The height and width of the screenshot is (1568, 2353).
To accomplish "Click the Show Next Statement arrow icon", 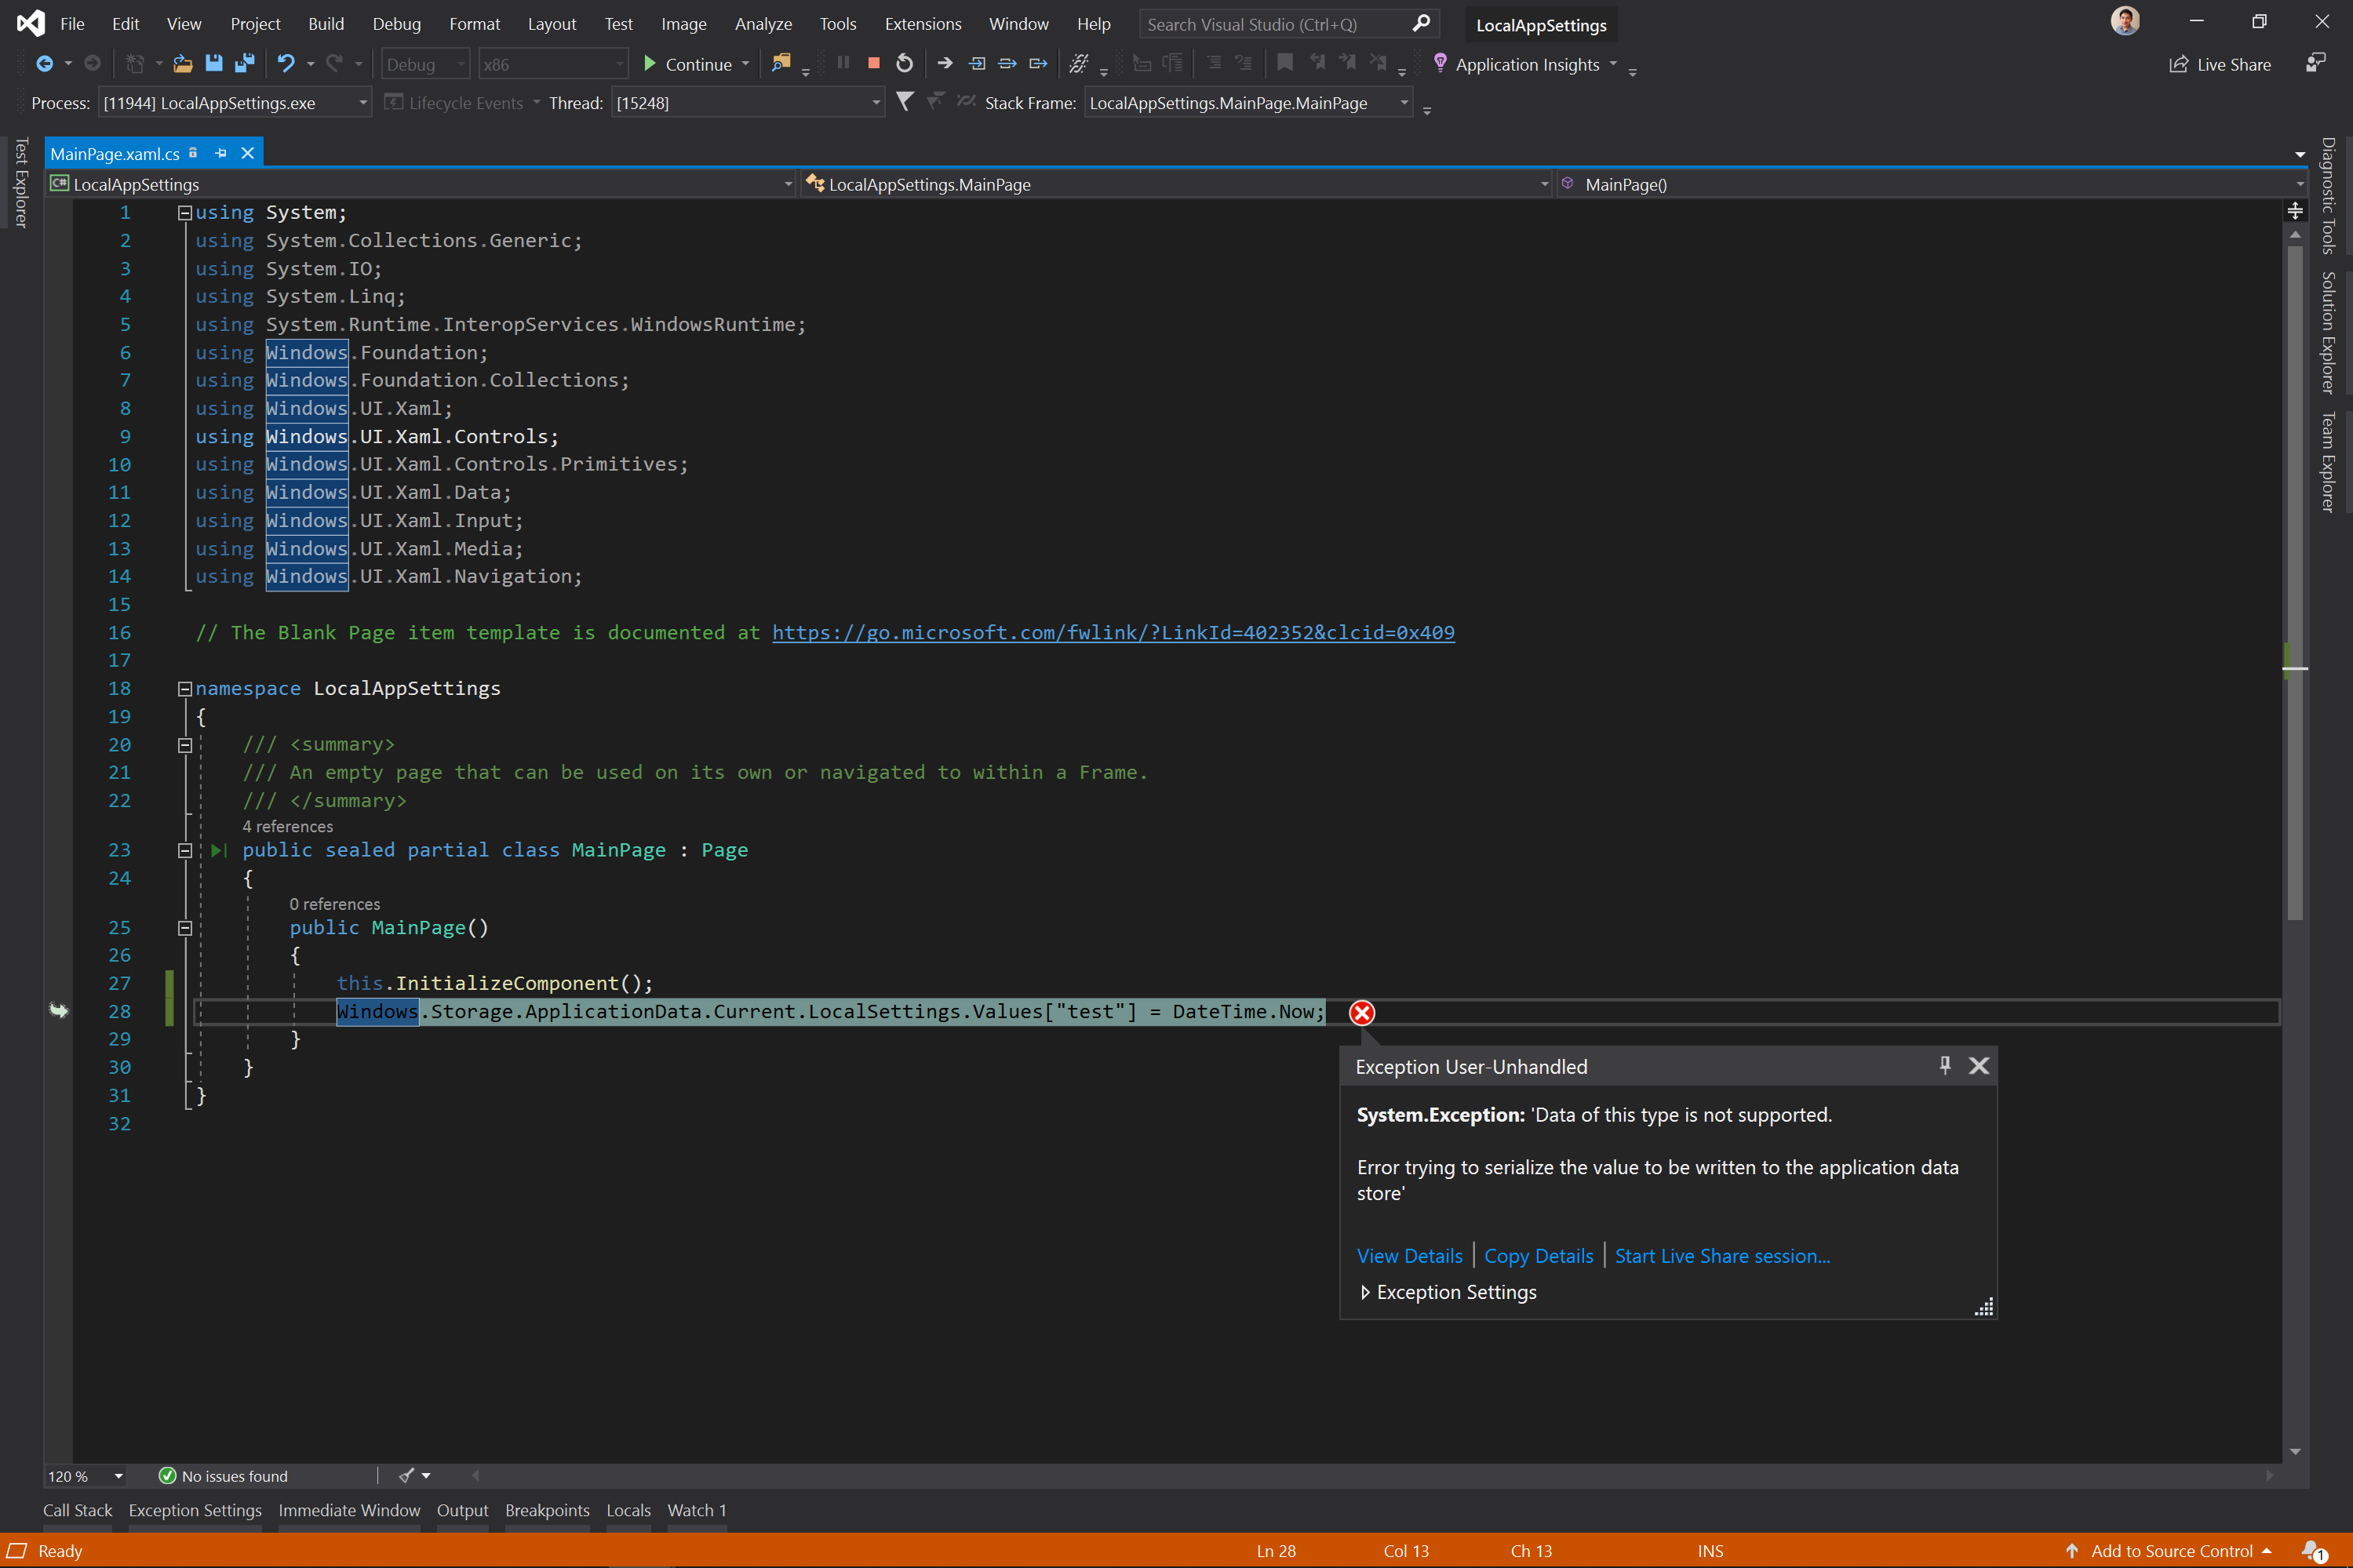I will (x=943, y=62).
